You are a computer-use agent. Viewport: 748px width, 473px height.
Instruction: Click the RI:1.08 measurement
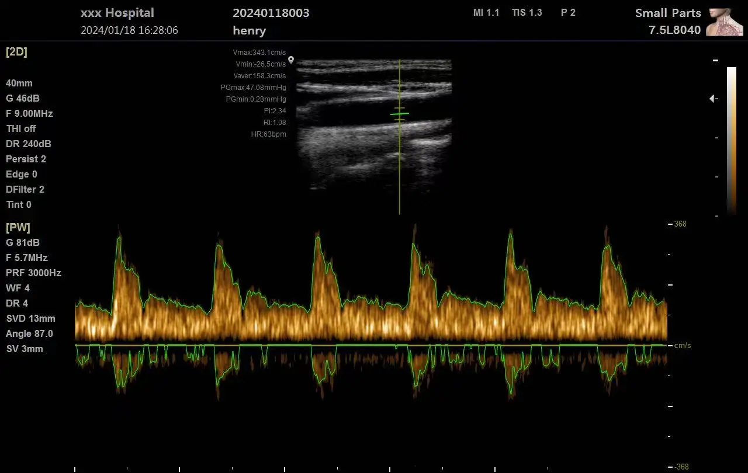275,123
